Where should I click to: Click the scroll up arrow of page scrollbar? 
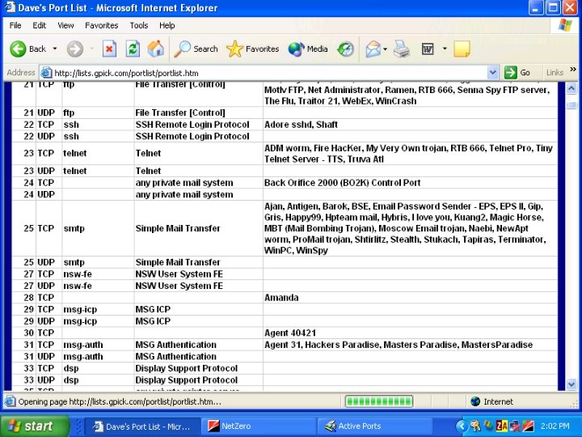tap(571, 88)
